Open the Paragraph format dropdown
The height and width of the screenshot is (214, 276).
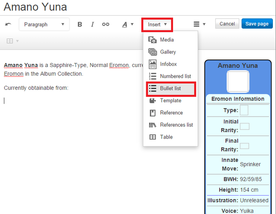pos(44,24)
